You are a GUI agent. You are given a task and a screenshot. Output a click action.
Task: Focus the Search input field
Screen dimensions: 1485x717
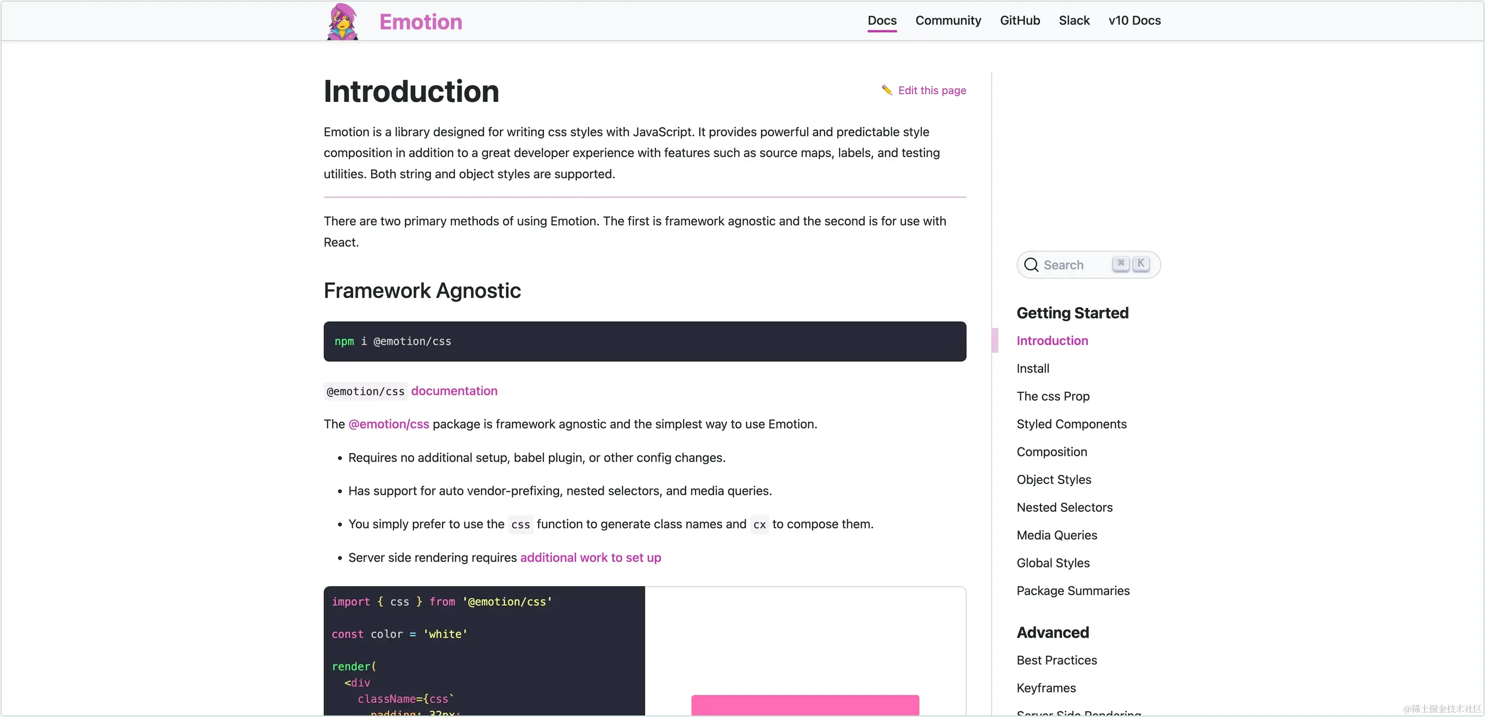pyautogui.click(x=1088, y=265)
